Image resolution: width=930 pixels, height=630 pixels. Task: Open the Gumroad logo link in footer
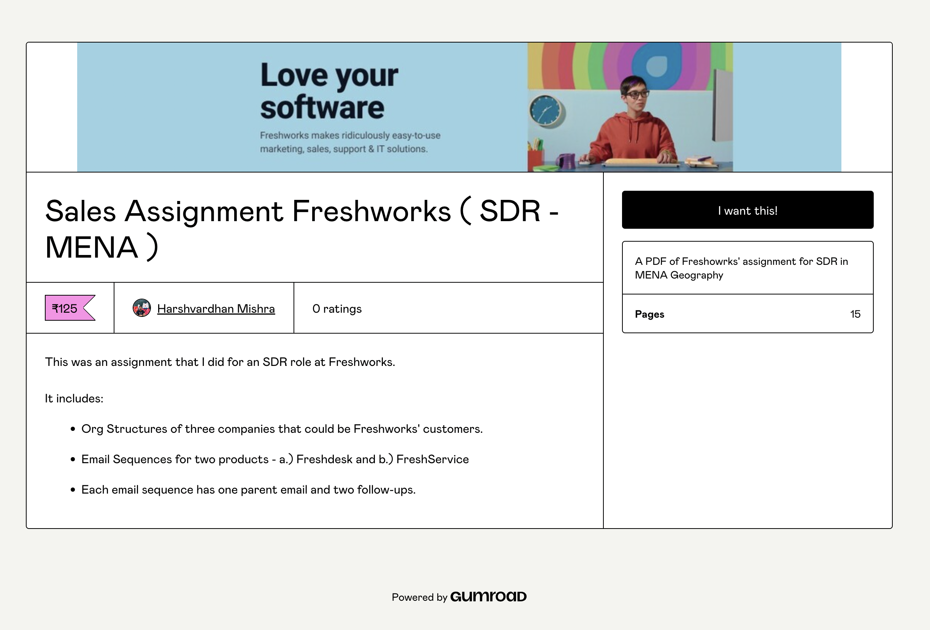[488, 597]
